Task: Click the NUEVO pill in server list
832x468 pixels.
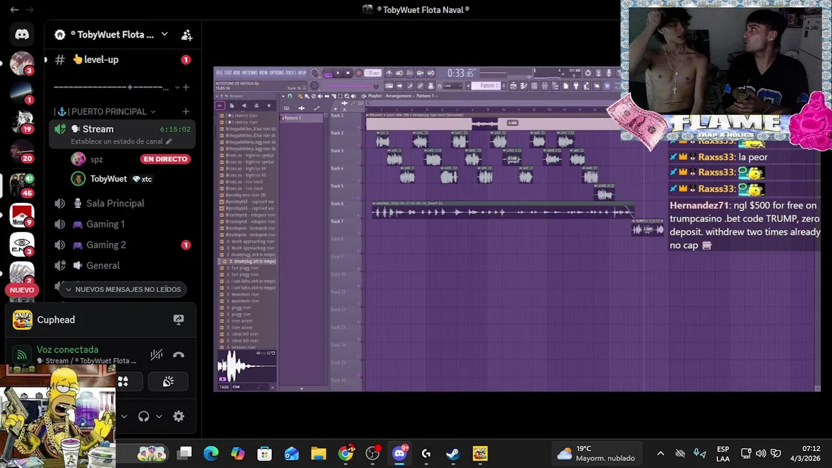Action: point(21,290)
